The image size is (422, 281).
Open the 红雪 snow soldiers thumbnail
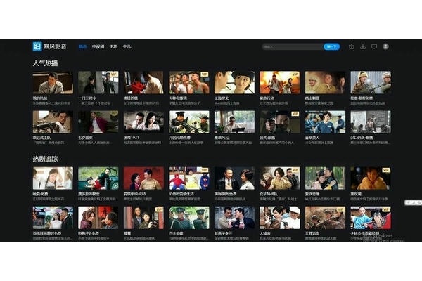pos(371,82)
